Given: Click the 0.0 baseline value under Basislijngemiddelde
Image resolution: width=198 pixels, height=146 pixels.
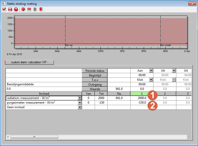Looking at the screenshot, I should [9, 89].
